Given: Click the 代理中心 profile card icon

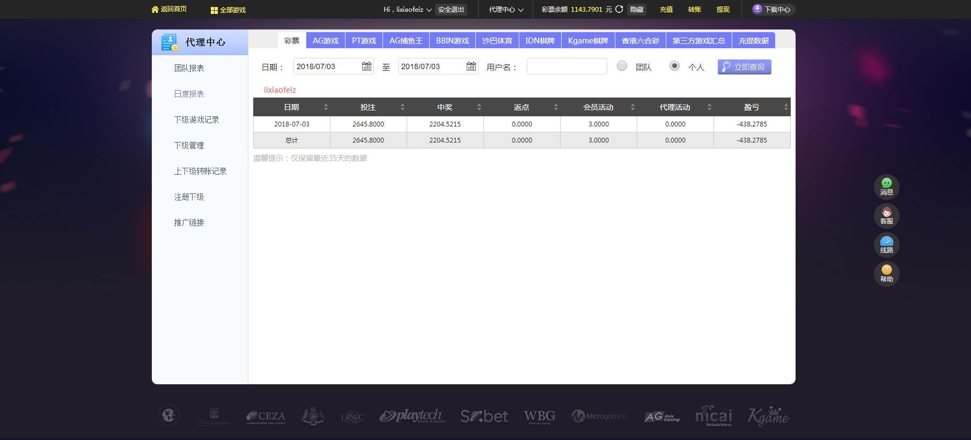Looking at the screenshot, I should point(170,42).
